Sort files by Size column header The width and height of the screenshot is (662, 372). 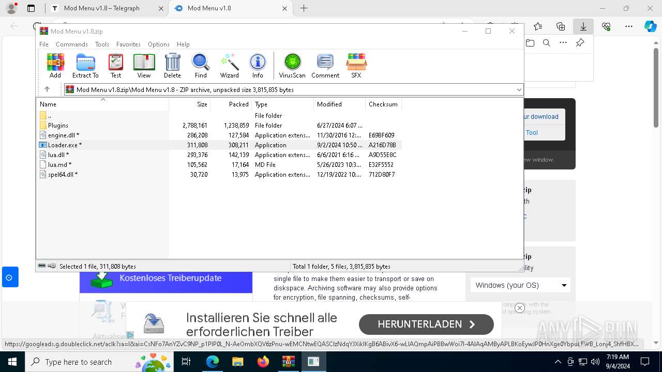190,104
